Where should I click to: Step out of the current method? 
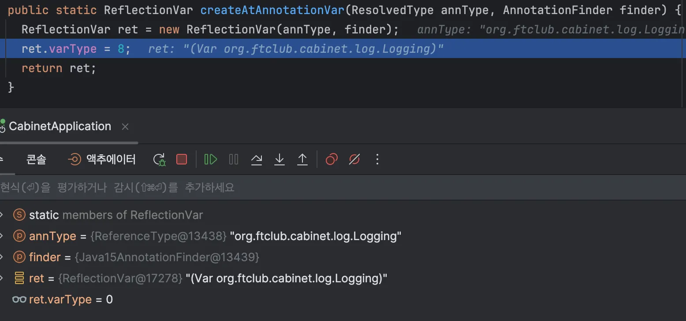(302, 159)
